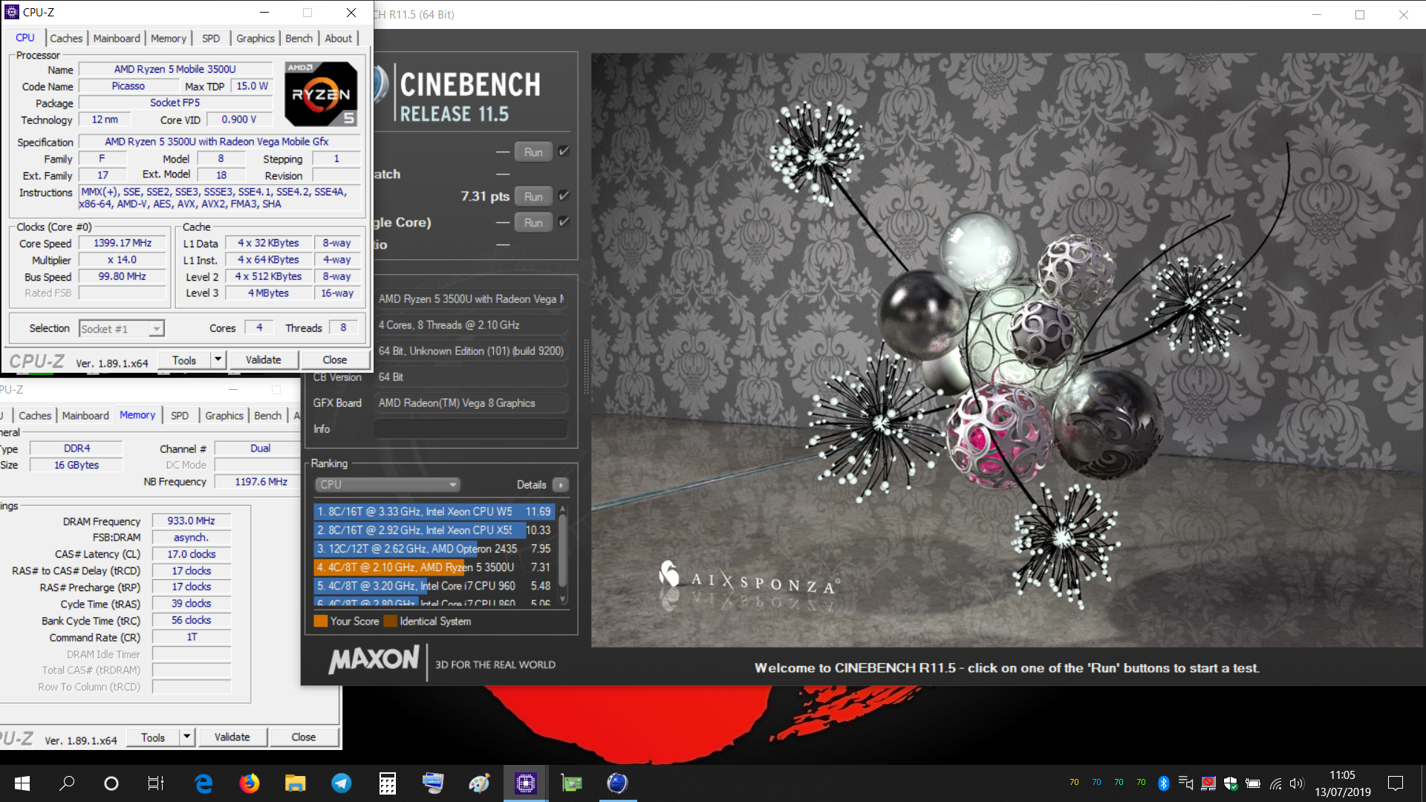
Task: Click Close button in lower CPU-Z window
Action: [x=304, y=737]
